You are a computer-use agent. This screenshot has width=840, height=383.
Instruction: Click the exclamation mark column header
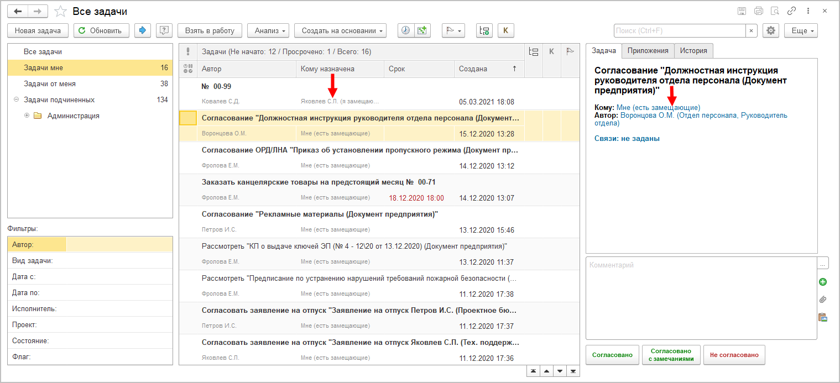(x=188, y=52)
